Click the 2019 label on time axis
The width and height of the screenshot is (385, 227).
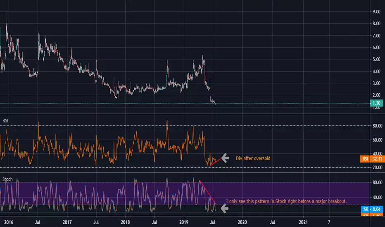pos(184,222)
